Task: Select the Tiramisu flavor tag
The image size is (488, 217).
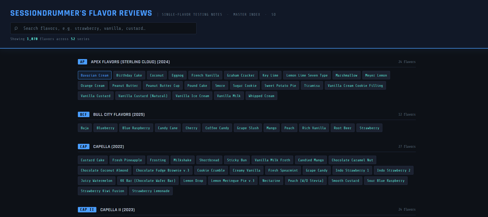Action: [312, 86]
